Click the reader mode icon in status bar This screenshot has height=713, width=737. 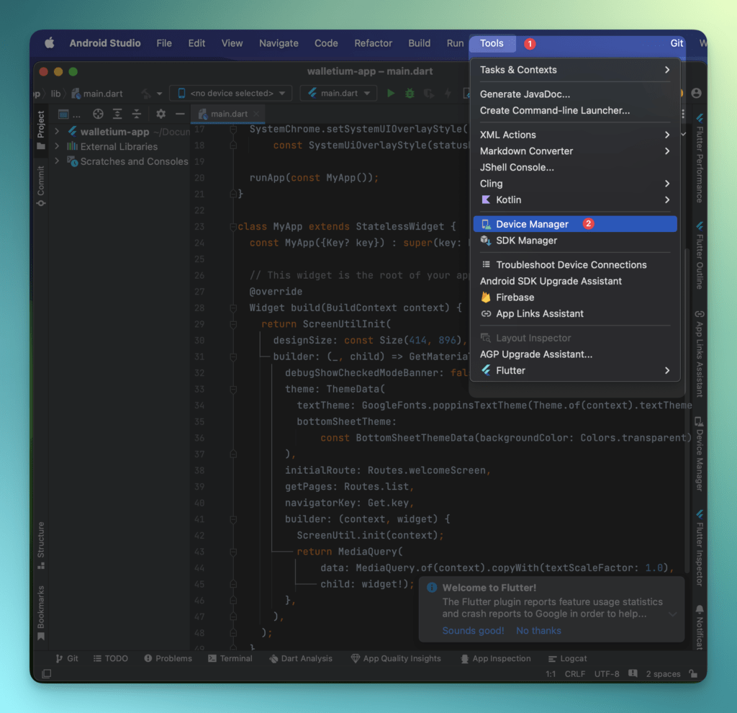(633, 673)
